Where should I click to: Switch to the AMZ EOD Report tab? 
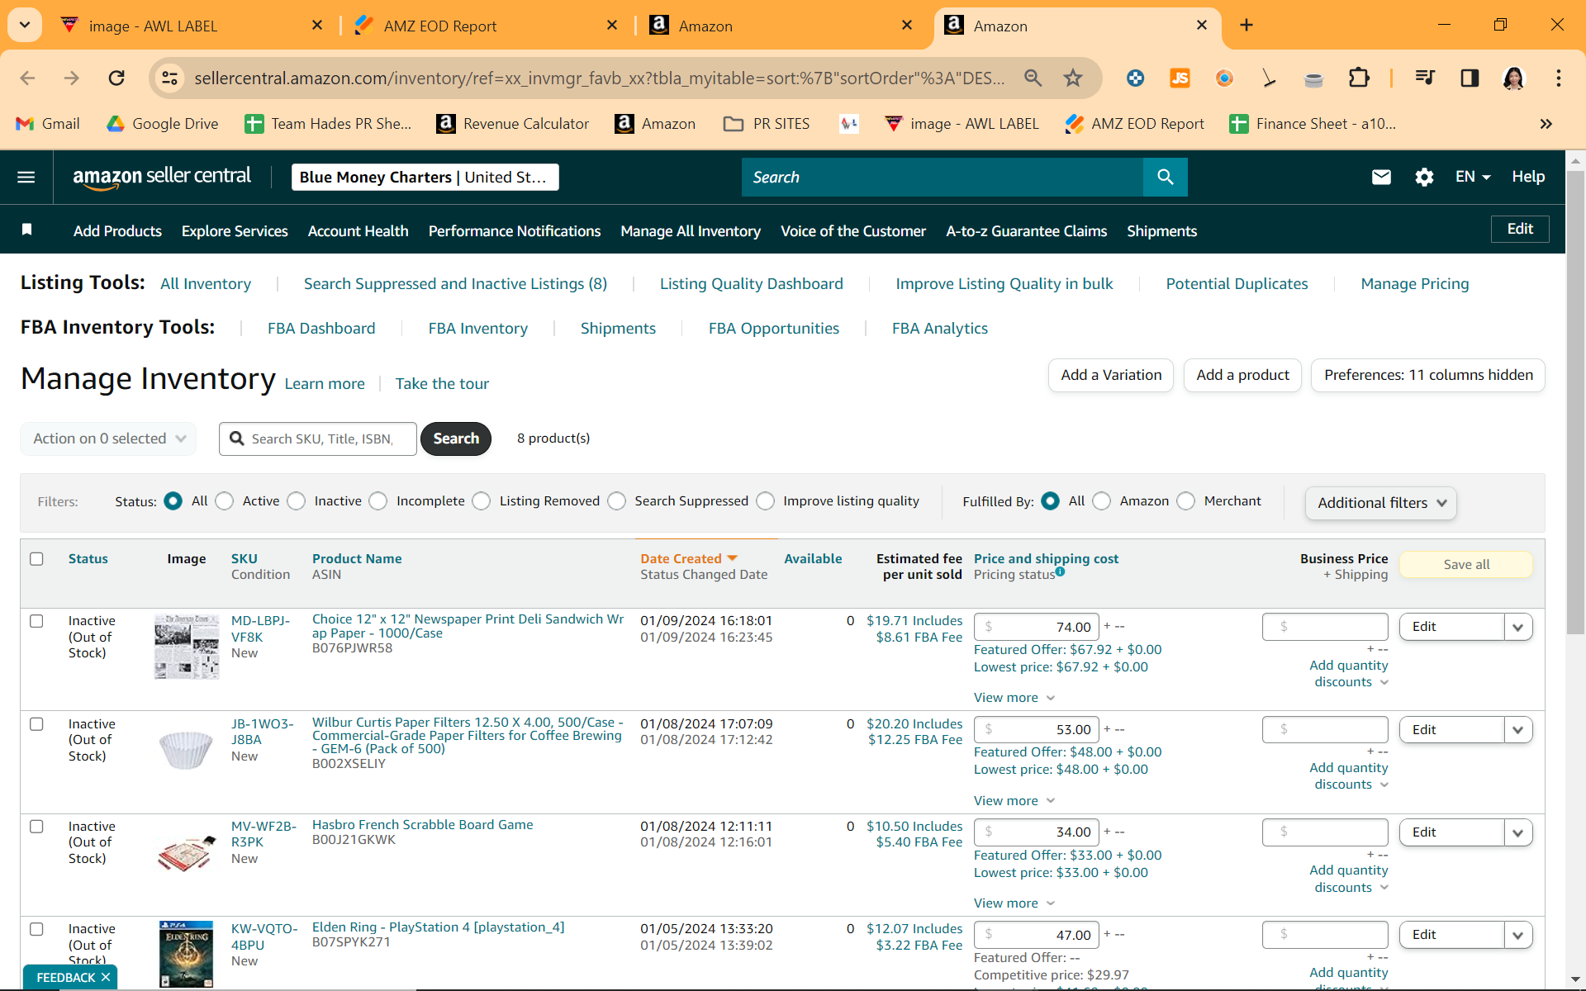click(x=487, y=26)
